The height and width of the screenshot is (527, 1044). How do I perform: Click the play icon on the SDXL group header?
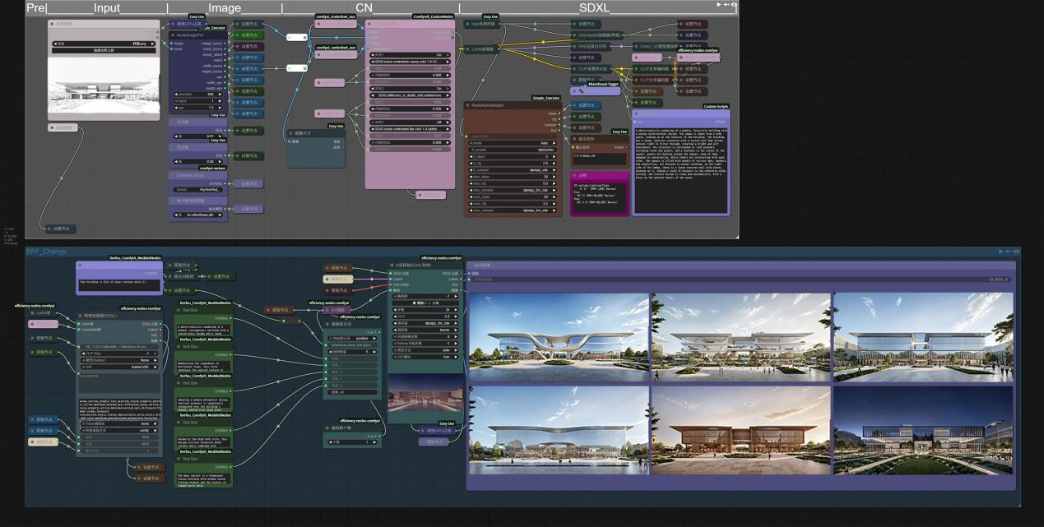click(x=718, y=5)
